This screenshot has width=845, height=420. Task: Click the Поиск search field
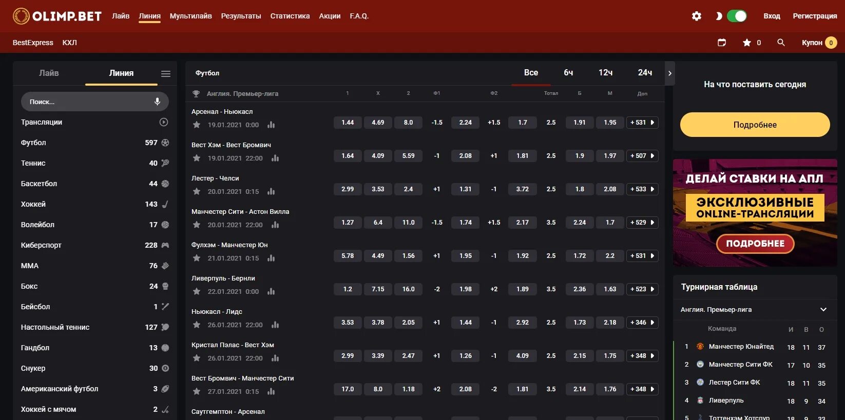point(95,102)
